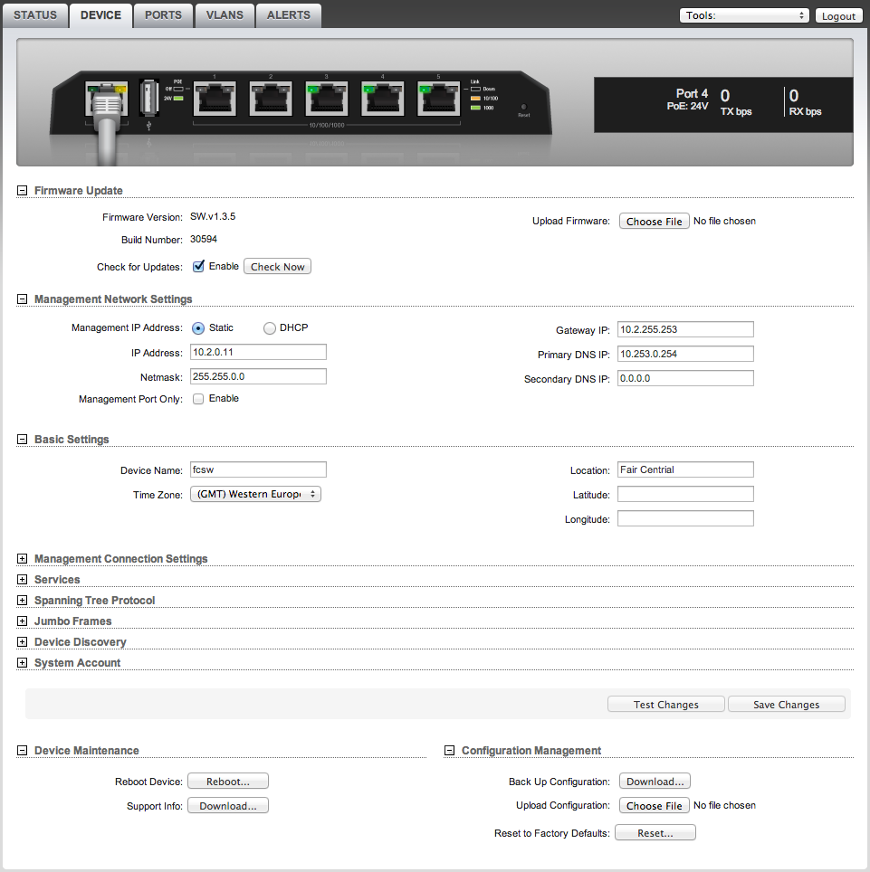Expand the Spanning Tree Protocol section
The height and width of the screenshot is (872, 870).
22,601
